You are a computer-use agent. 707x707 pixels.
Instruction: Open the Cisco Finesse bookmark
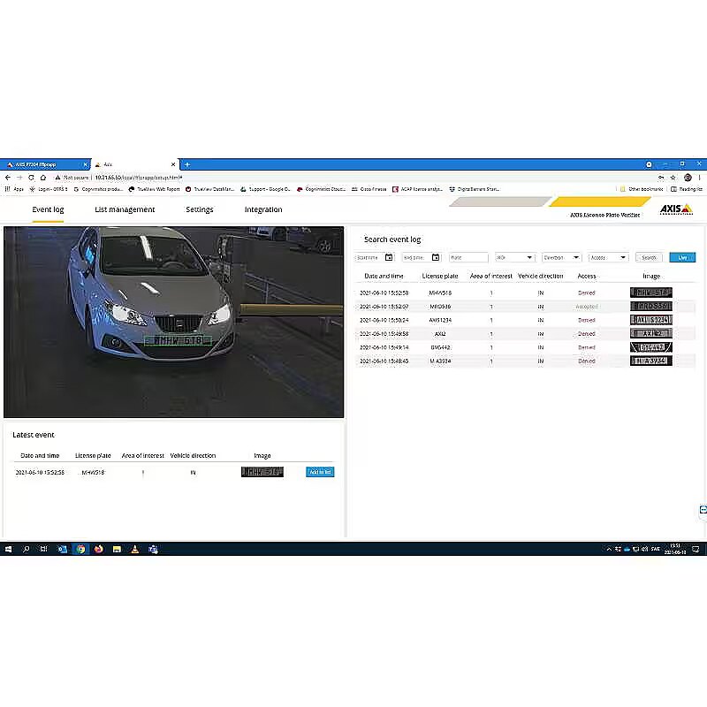coord(369,189)
